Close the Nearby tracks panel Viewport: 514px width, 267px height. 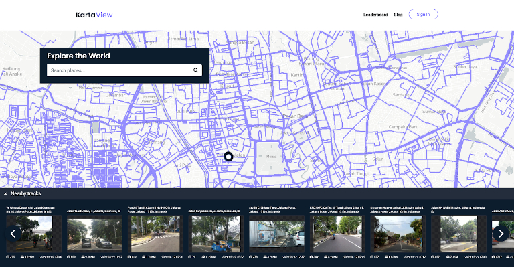click(x=5, y=194)
